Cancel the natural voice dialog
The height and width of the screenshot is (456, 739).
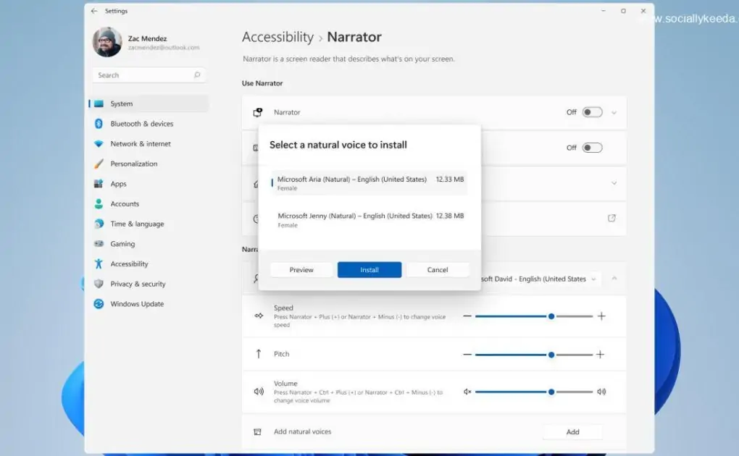click(x=438, y=270)
